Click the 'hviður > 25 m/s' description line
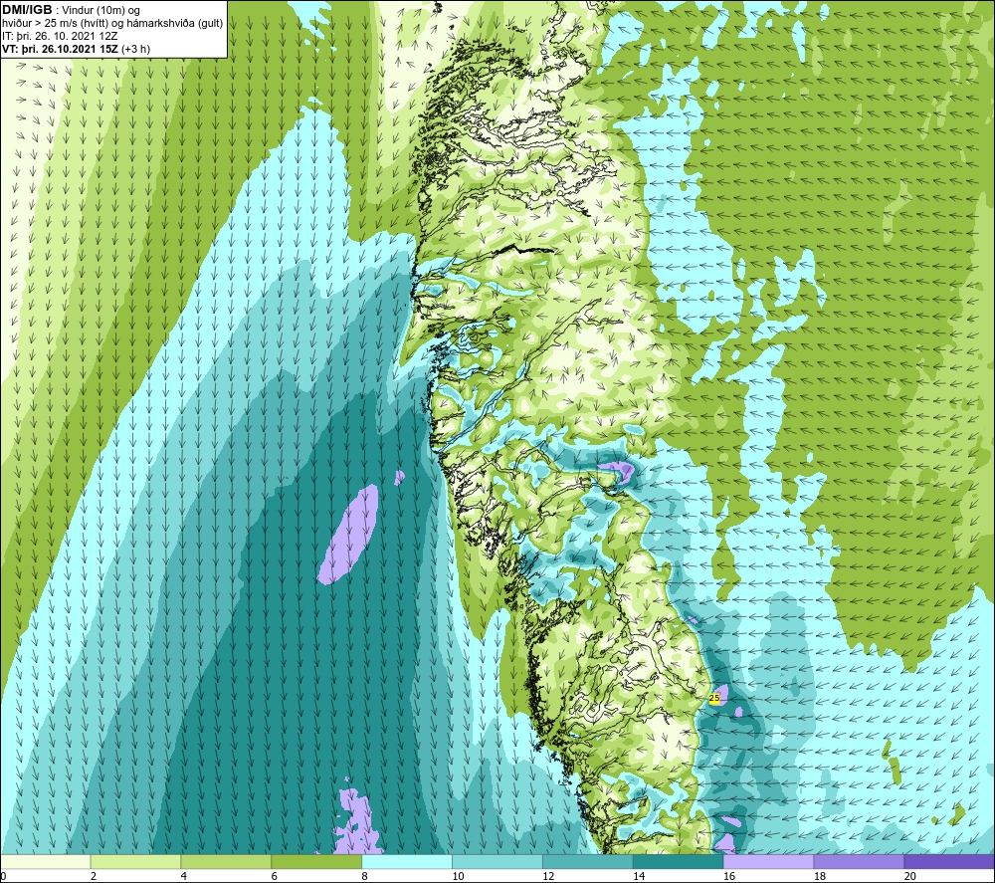The width and height of the screenshot is (995, 883). 112,24
